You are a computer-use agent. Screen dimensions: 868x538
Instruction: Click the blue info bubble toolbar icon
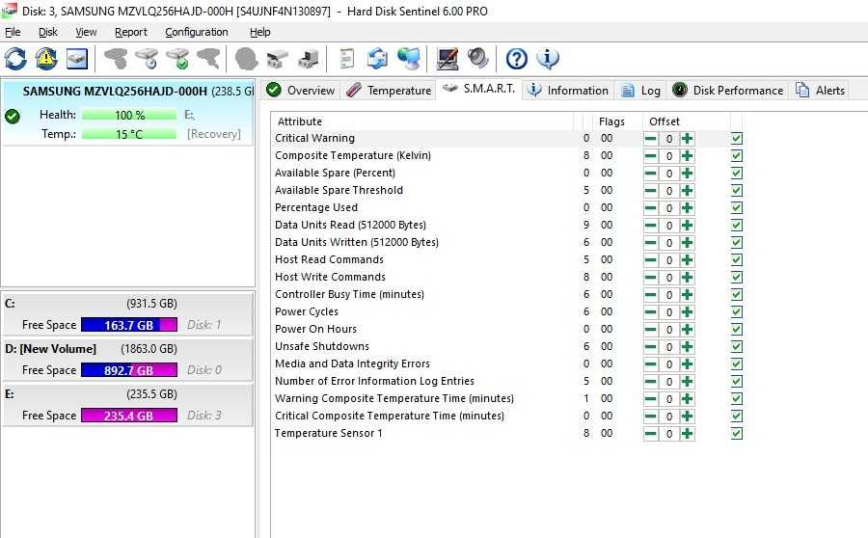click(x=548, y=59)
